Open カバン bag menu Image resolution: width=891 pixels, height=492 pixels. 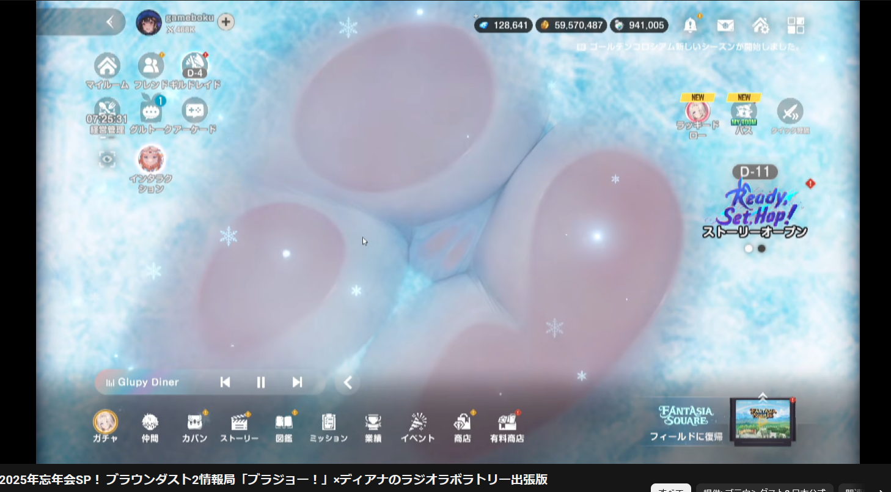pyautogui.click(x=194, y=427)
